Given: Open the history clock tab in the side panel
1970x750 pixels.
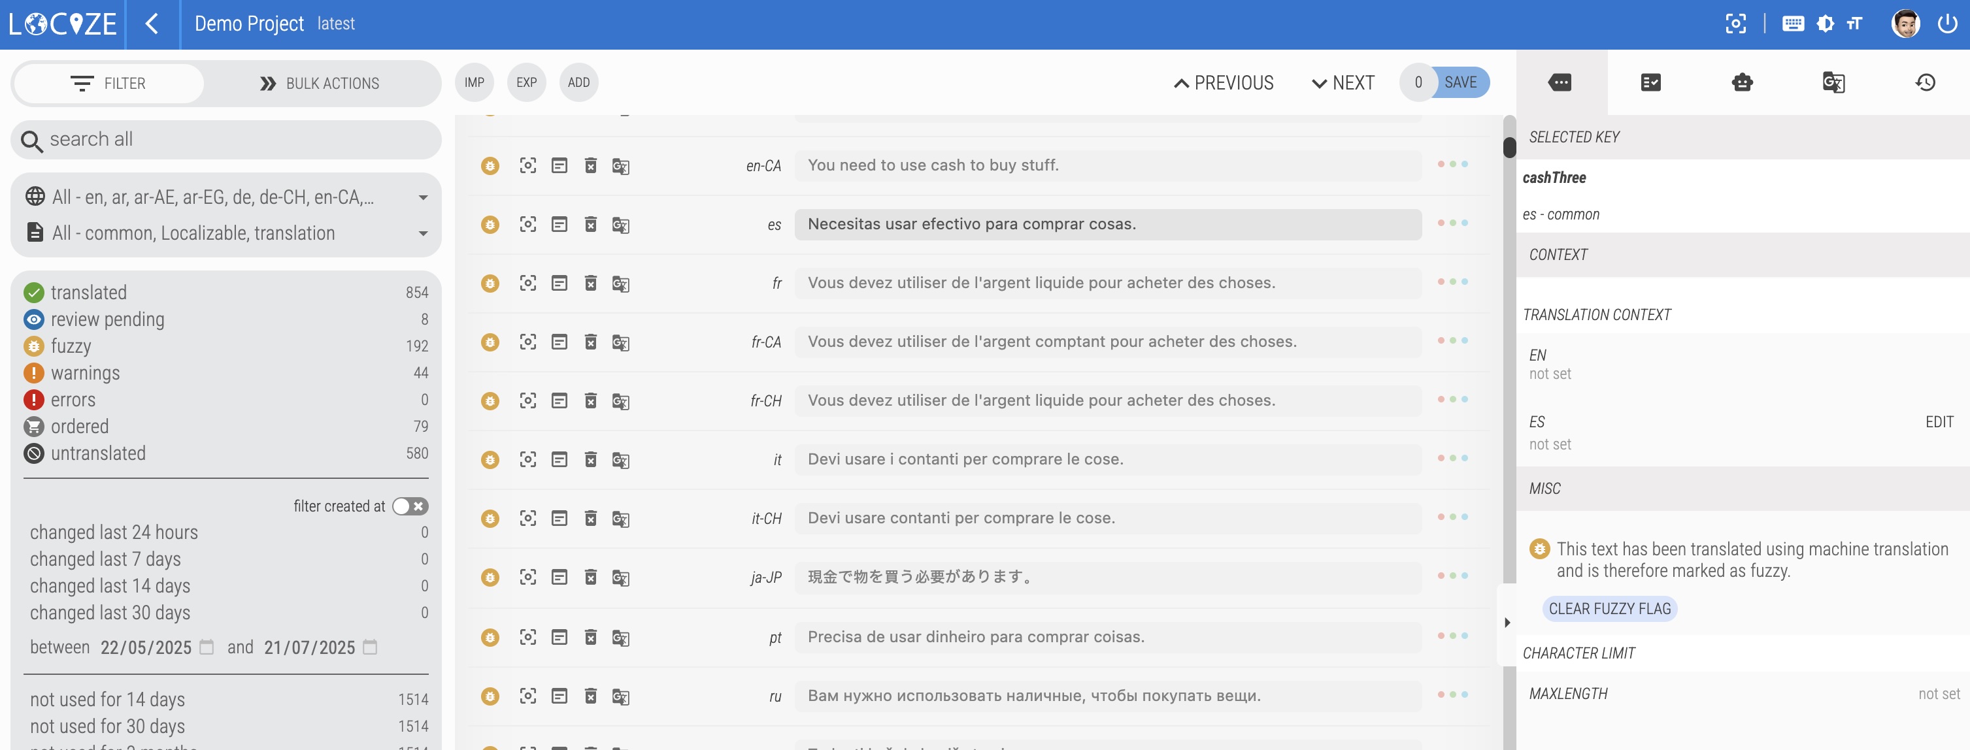Looking at the screenshot, I should [1925, 82].
